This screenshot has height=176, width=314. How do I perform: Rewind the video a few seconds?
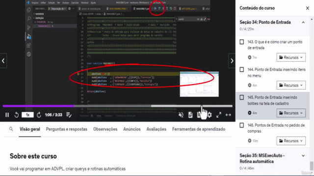[x=16, y=115]
